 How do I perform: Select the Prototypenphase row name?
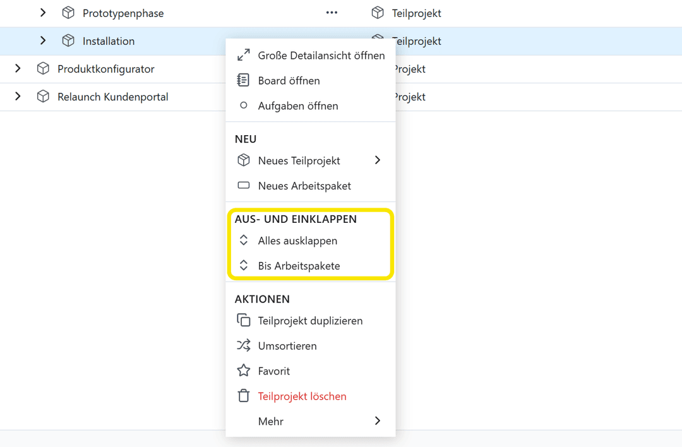click(x=123, y=13)
